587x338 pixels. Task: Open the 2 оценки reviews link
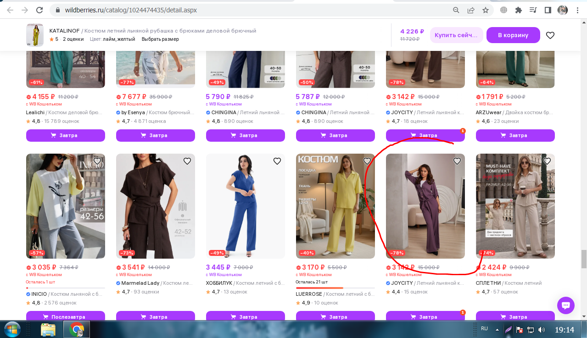click(x=73, y=39)
